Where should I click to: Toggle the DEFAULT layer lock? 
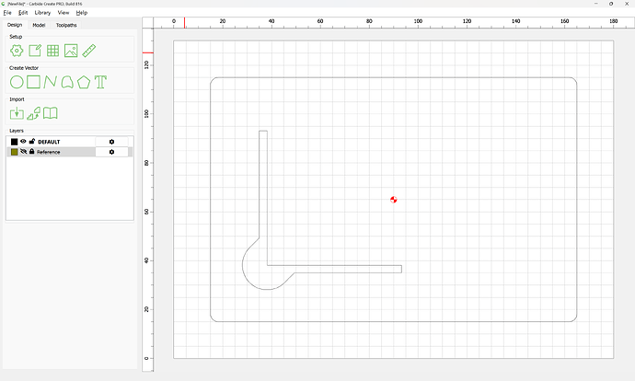(32, 142)
